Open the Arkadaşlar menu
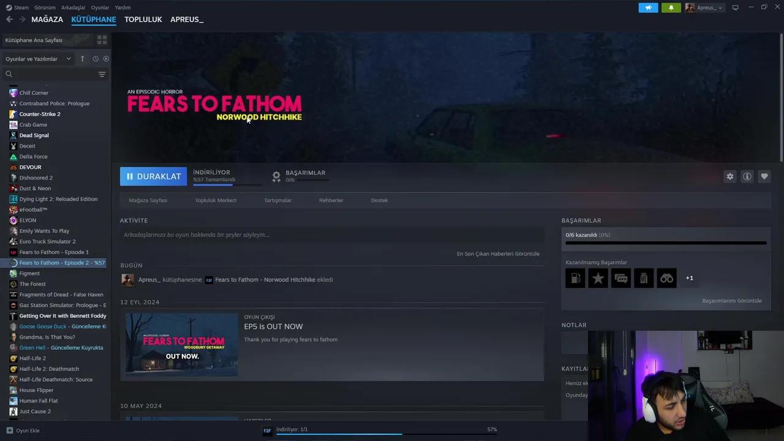This screenshot has height=441, width=784. pos(73,7)
